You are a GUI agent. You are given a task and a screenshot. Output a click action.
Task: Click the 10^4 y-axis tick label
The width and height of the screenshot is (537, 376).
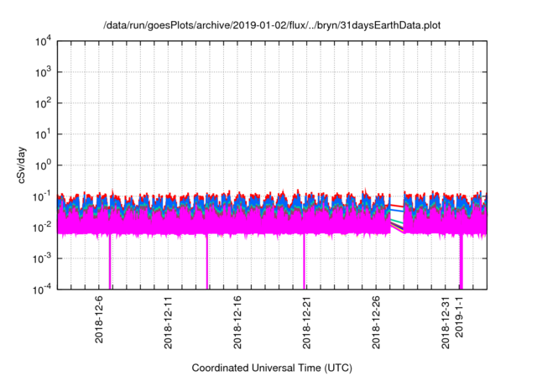(44, 41)
